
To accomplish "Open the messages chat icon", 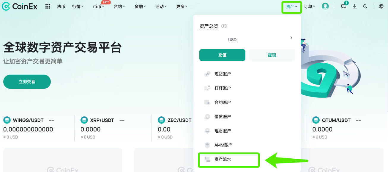I will (x=344, y=6).
